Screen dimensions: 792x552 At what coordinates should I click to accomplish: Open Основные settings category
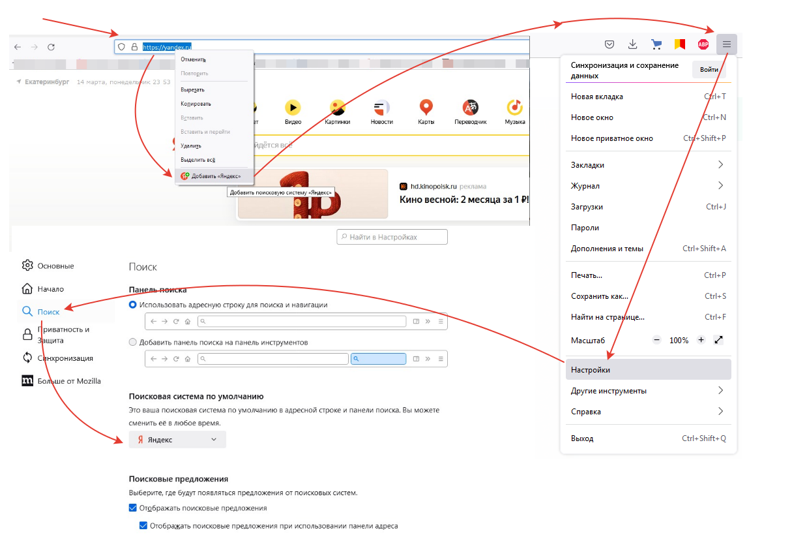pos(48,266)
